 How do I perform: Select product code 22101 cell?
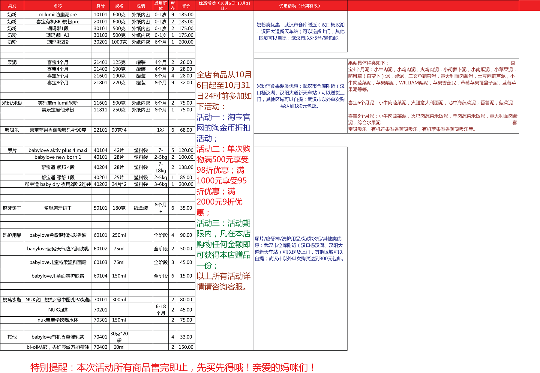(x=100, y=130)
